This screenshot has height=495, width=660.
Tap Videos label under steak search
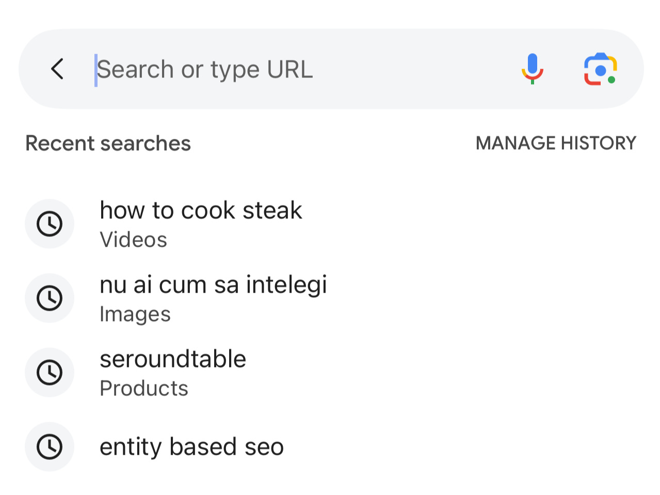coord(133,239)
